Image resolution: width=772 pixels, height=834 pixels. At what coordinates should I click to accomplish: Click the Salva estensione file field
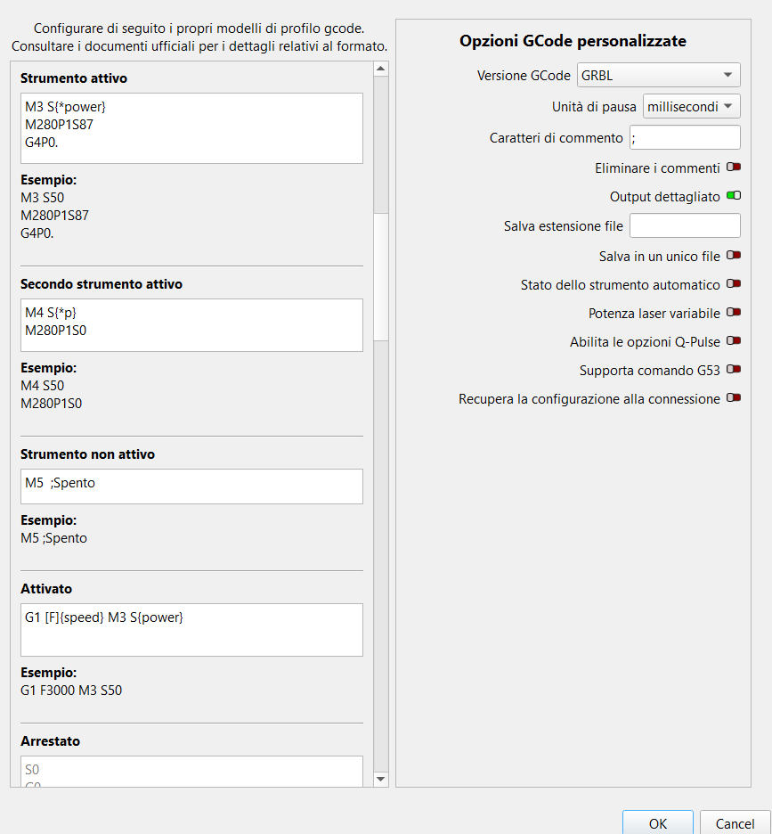point(685,226)
